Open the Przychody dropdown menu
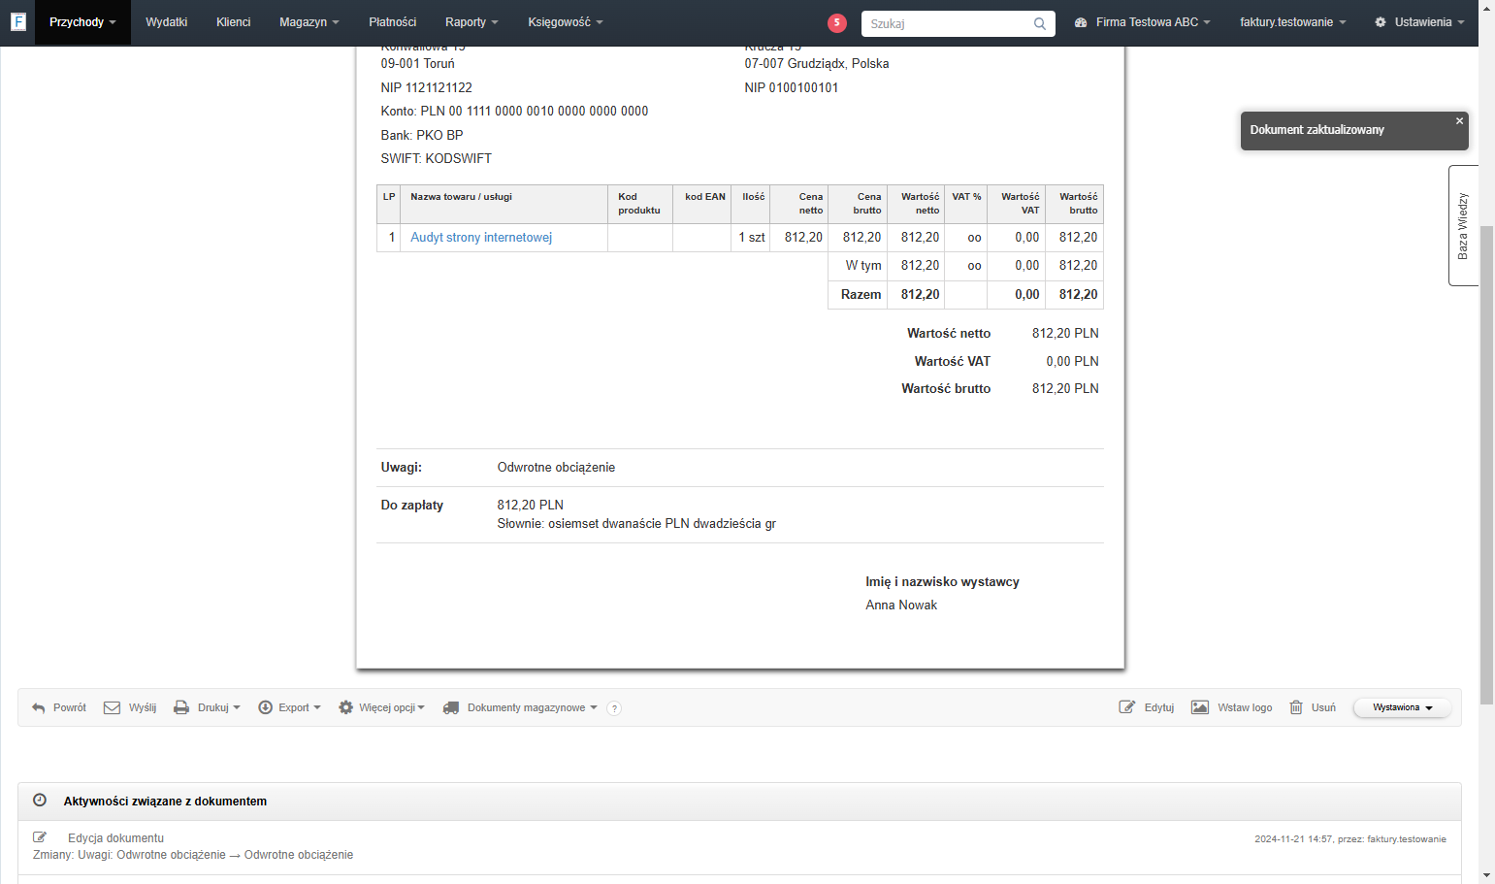This screenshot has width=1495, height=884. [x=82, y=22]
